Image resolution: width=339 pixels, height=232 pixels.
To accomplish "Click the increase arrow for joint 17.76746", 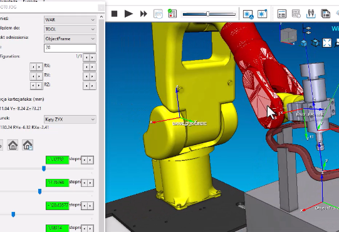I will point(90,183).
